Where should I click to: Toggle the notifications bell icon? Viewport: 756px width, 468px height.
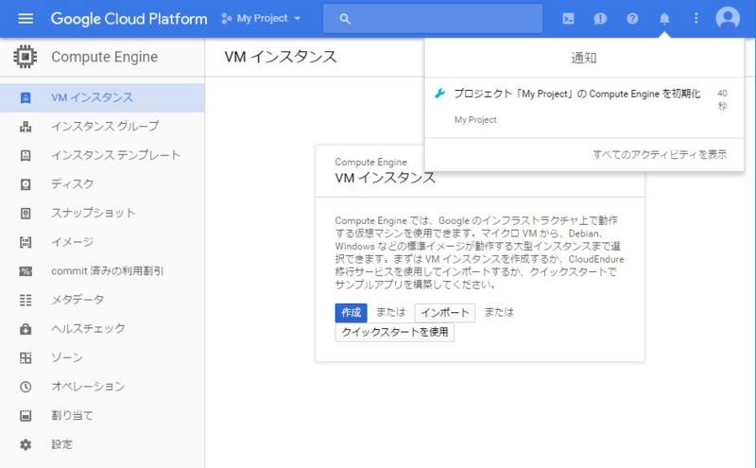point(664,19)
